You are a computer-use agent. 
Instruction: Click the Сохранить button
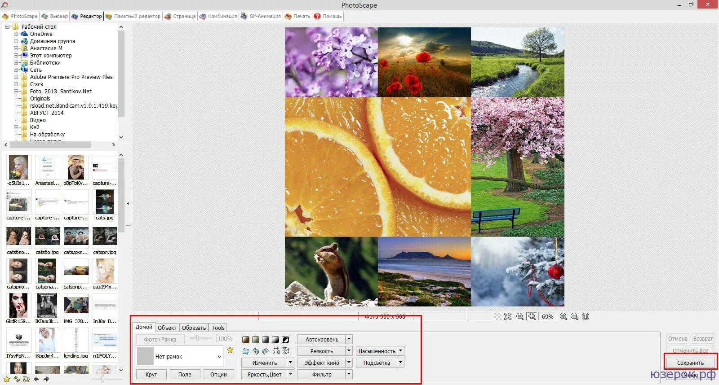(690, 363)
